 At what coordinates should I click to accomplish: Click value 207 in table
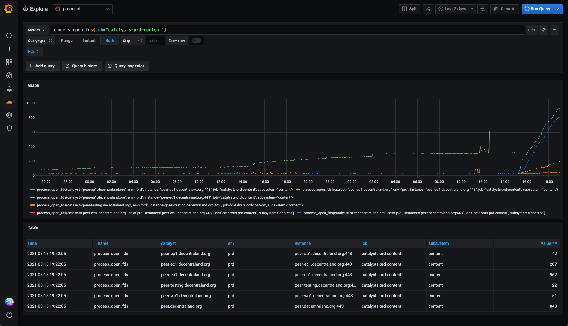coord(553,264)
